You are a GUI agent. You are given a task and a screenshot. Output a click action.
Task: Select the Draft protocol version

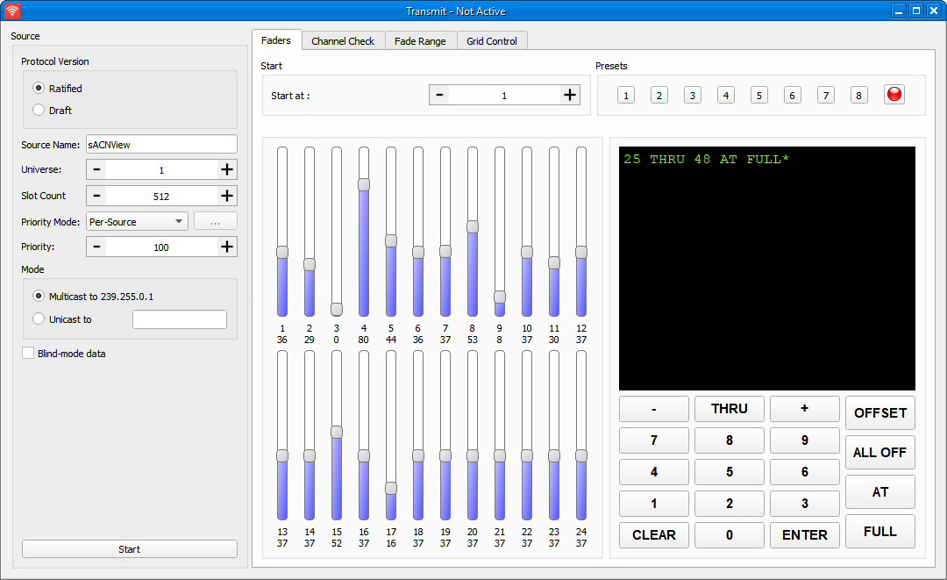(39, 111)
